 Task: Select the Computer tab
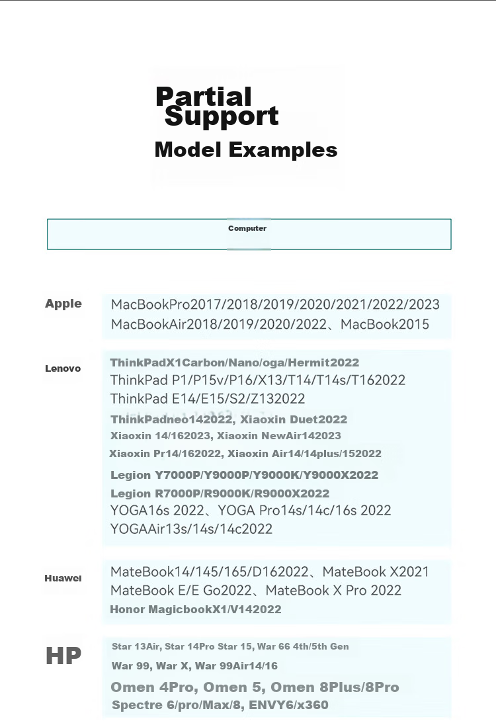[x=249, y=234]
